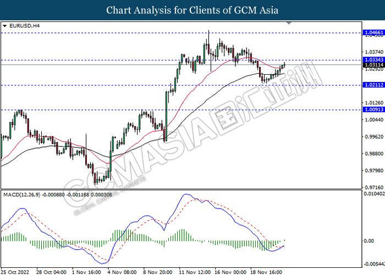Select the 1.00913 support price label

[373, 109]
